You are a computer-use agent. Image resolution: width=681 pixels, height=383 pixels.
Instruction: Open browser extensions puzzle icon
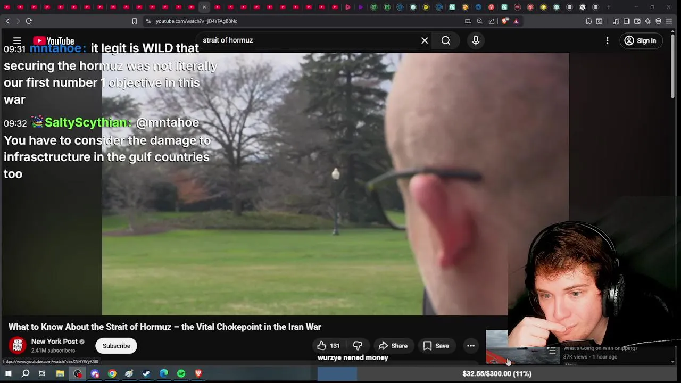(x=588, y=21)
